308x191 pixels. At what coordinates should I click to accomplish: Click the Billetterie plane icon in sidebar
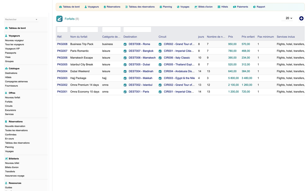tap(6, 159)
